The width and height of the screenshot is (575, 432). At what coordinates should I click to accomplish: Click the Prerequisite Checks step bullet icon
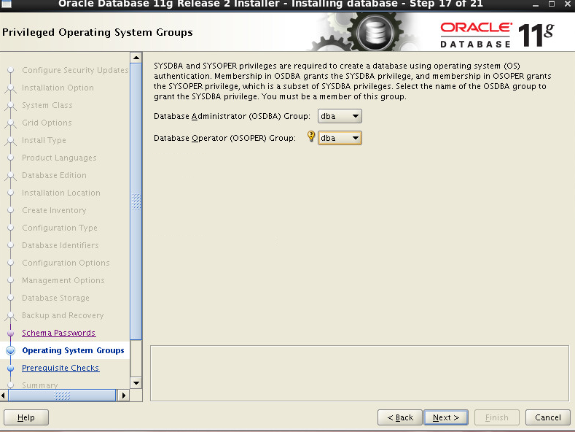[x=11, y=368]
